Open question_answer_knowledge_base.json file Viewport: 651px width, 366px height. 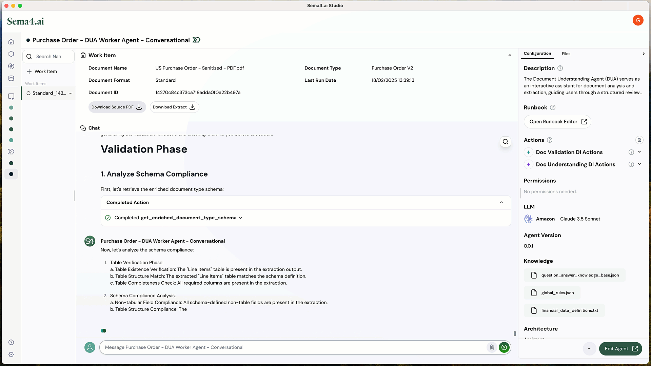[575, 275]
